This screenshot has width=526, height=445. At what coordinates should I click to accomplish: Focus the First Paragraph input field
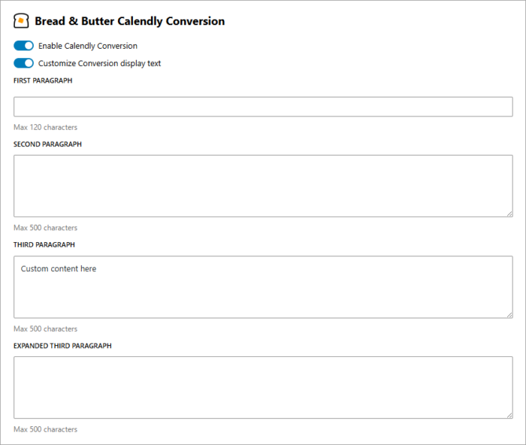point(263,107)
